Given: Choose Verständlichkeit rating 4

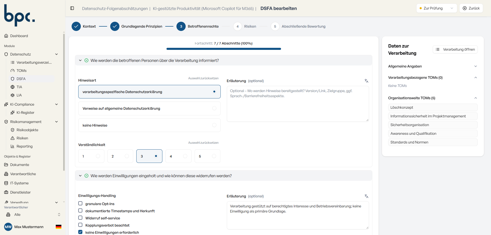Looking at the screenshot, I should (x=178, y=156).
